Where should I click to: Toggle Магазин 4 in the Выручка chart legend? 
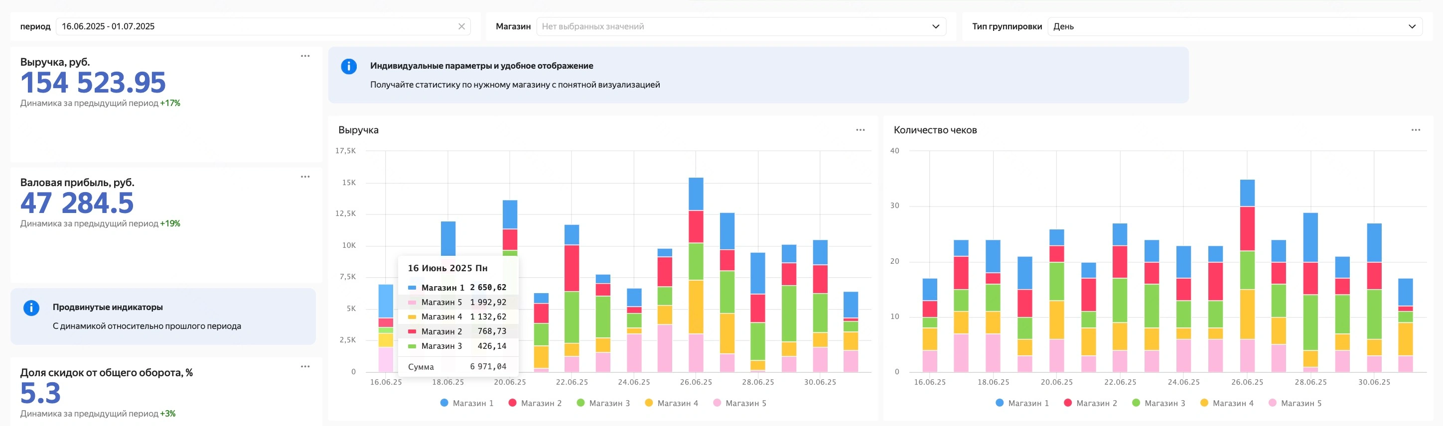(672, 403)
